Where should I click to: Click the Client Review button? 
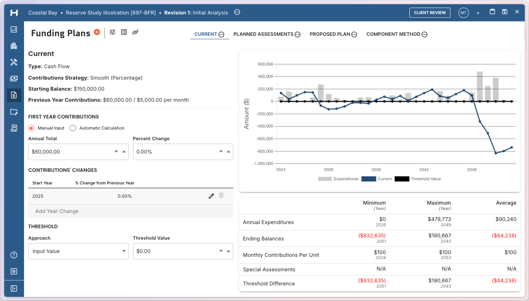430,13
